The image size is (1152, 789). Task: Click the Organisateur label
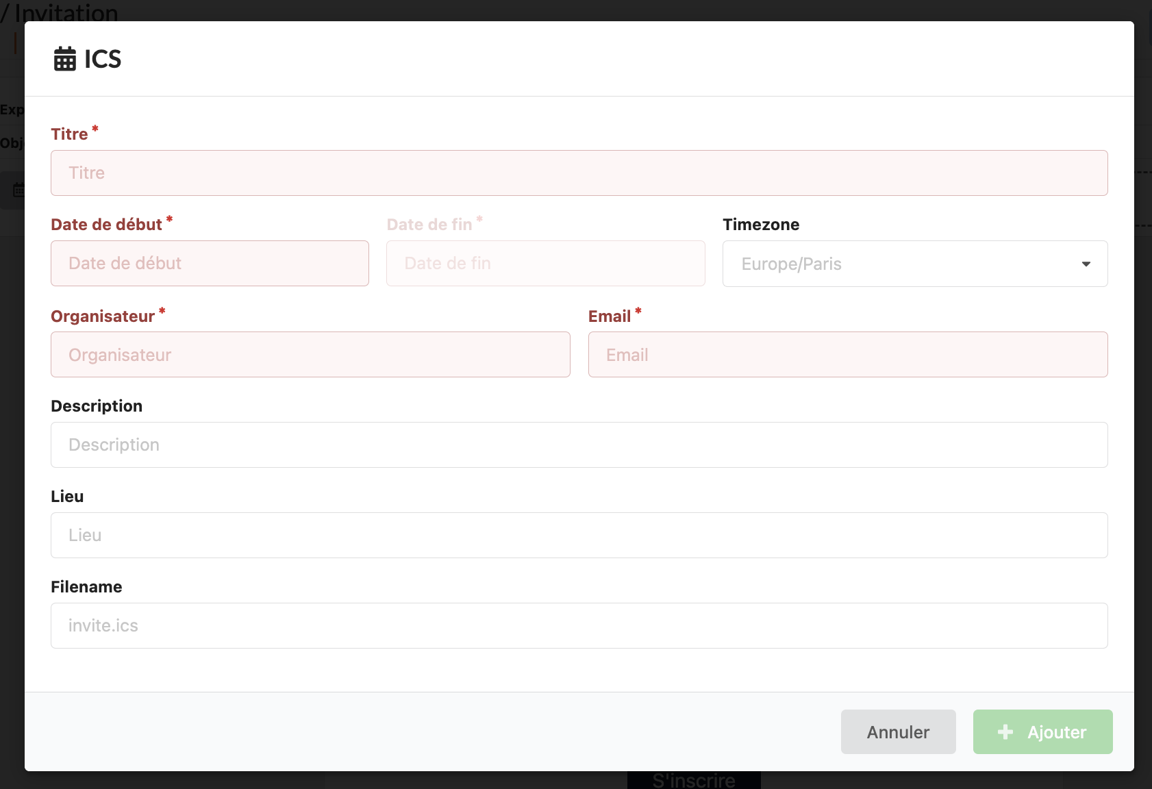(103, 316)
